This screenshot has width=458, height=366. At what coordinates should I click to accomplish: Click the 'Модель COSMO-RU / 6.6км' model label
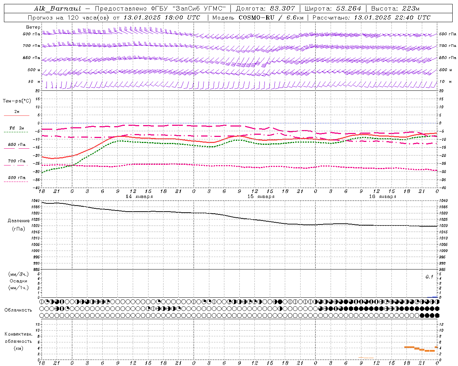(x=258, y=18)
